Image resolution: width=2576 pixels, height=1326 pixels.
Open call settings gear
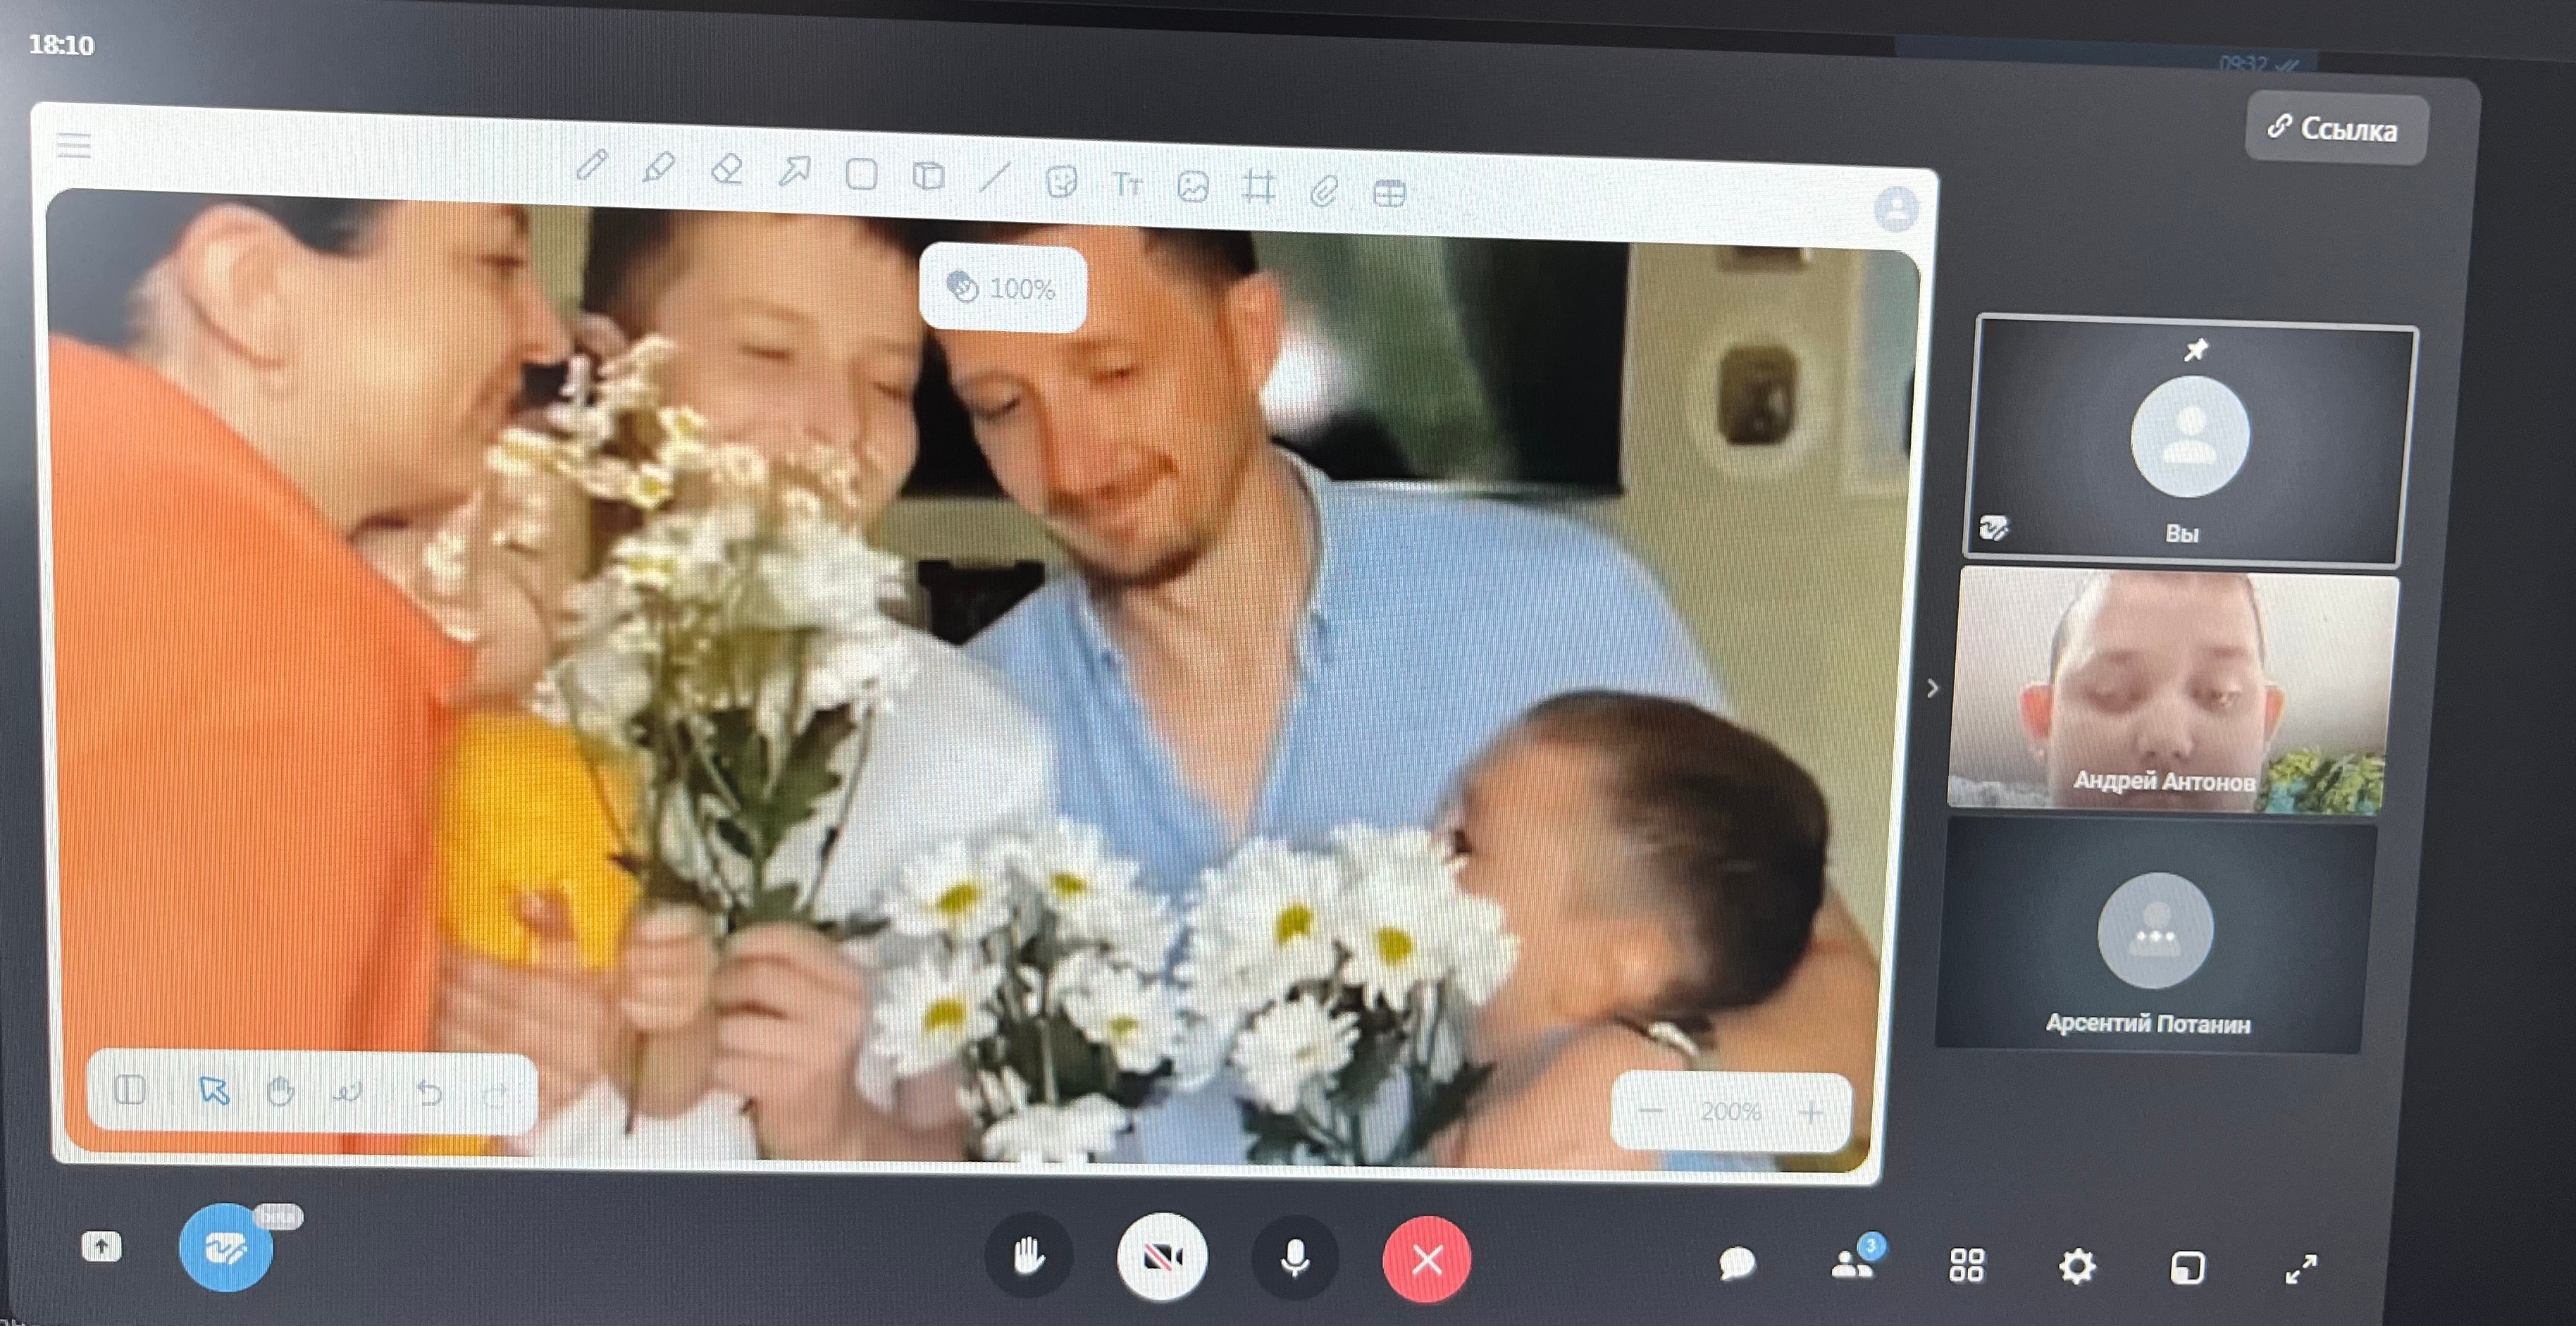tap(2077, 1267)
